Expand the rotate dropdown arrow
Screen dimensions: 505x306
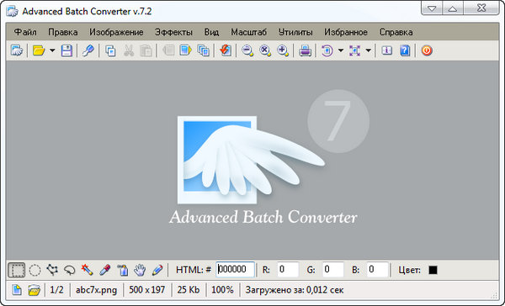click(341, 50)
